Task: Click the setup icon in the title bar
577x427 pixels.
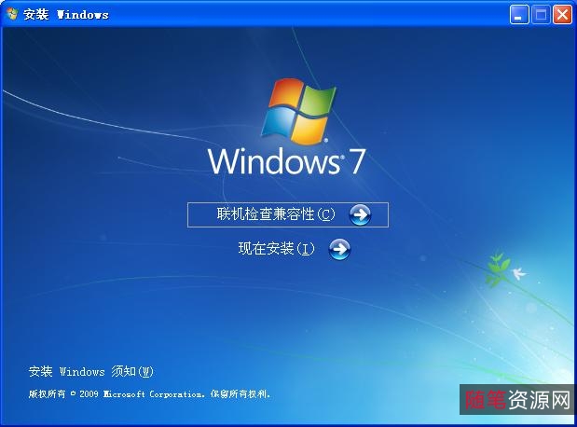Action: (12, 14)
